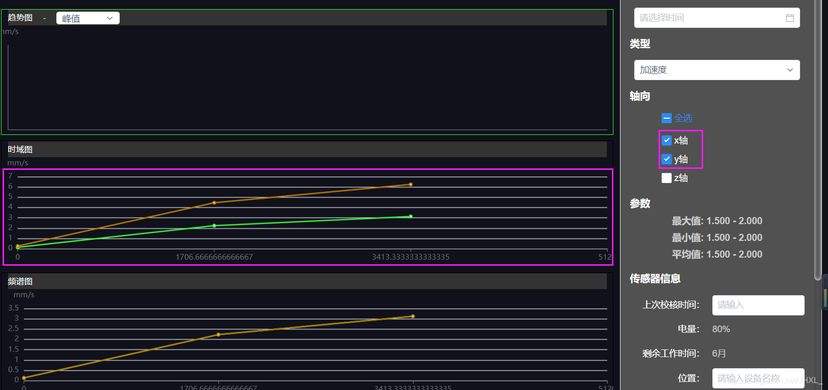Click the 电量 80% value
Screen dimensions: 828x390
[721, 329]
